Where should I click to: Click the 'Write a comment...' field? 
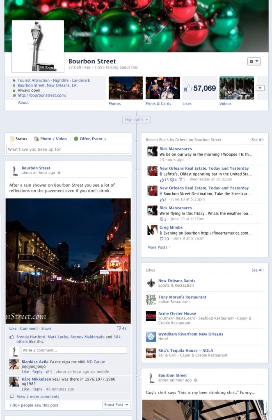(74, 350)
